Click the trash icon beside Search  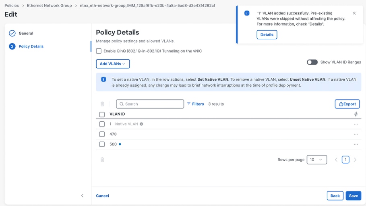pos(102,104)
